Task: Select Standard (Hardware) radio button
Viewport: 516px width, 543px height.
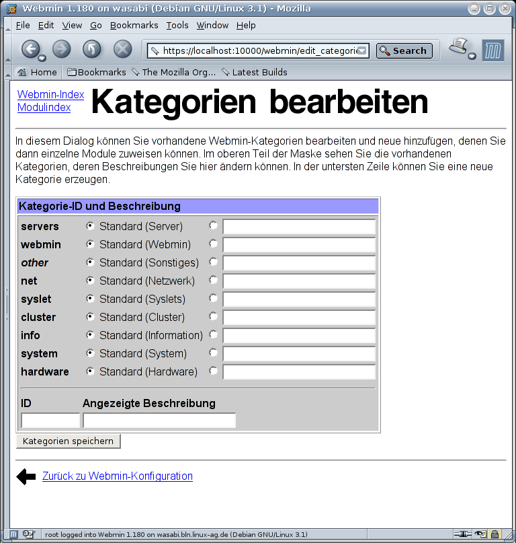Action: pyautogui.click(x=90, y=371)
